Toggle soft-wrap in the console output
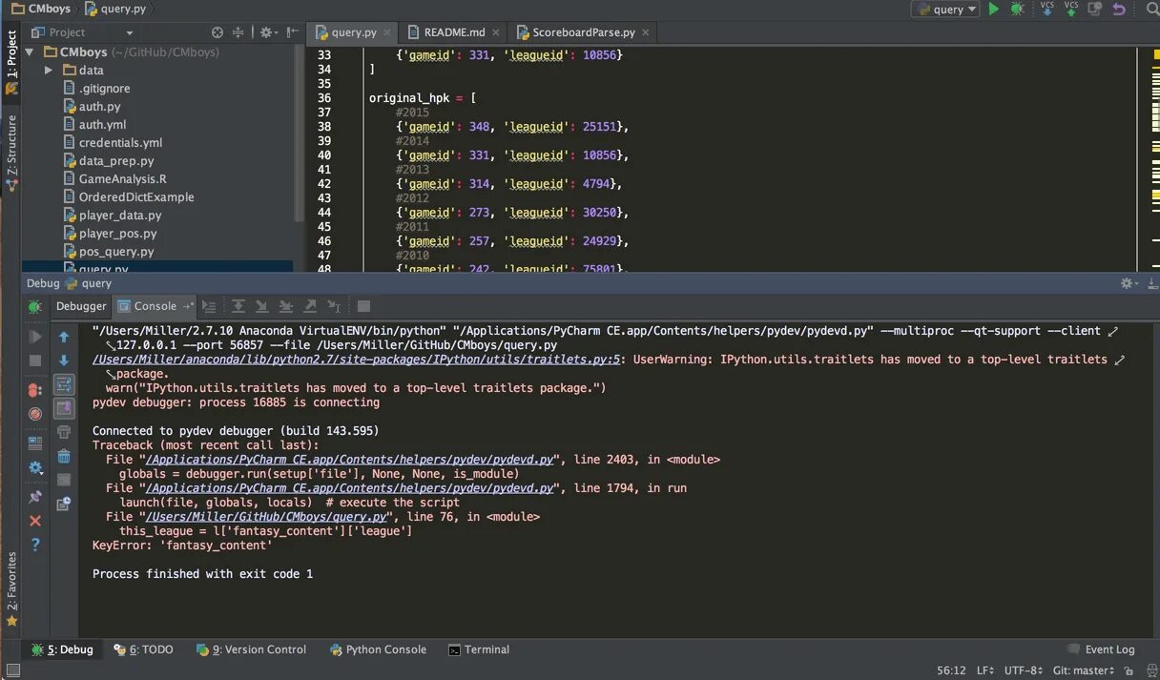Image resolution: width=1160 pixels, height=680 pixels. point(64,384)
